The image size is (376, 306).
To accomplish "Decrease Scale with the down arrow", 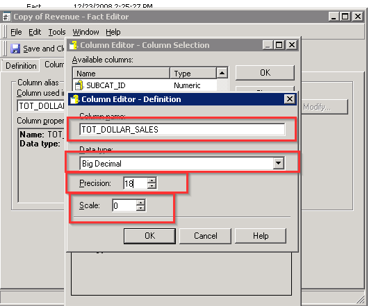I will point(141,208).
